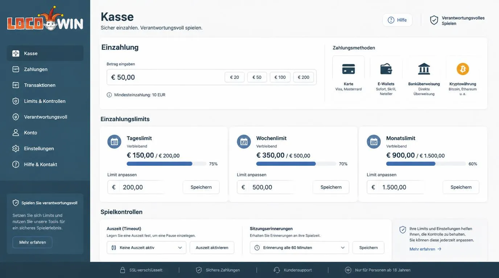
Task: Choose the E-Wallets wallet icon
Action: (x=386, y=69)
